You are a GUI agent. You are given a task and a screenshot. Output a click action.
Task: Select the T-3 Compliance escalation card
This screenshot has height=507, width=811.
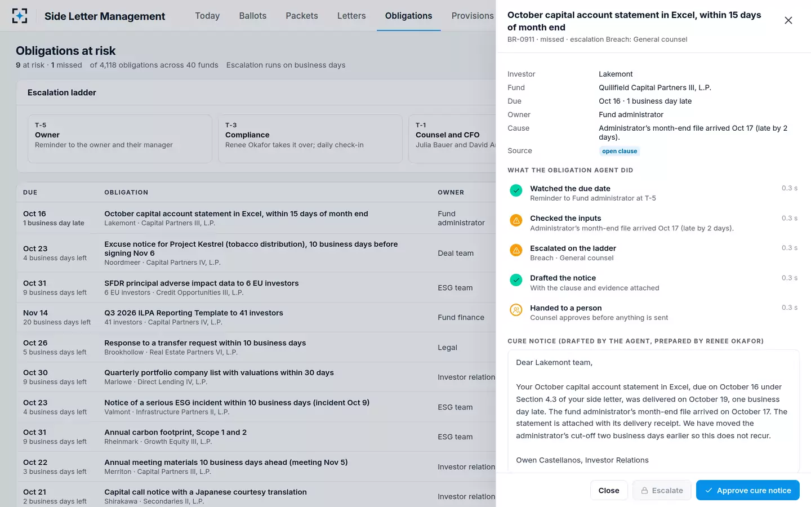(x=310, y=139)
